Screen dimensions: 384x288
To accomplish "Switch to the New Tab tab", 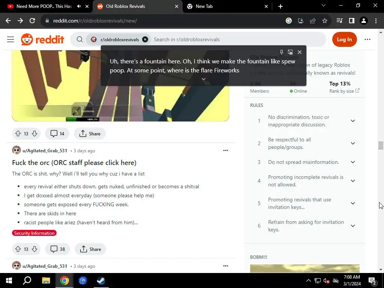I will pyautogui.click(x=204, y=6).
